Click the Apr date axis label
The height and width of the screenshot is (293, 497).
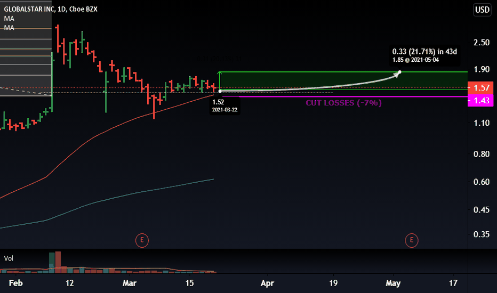267,283
